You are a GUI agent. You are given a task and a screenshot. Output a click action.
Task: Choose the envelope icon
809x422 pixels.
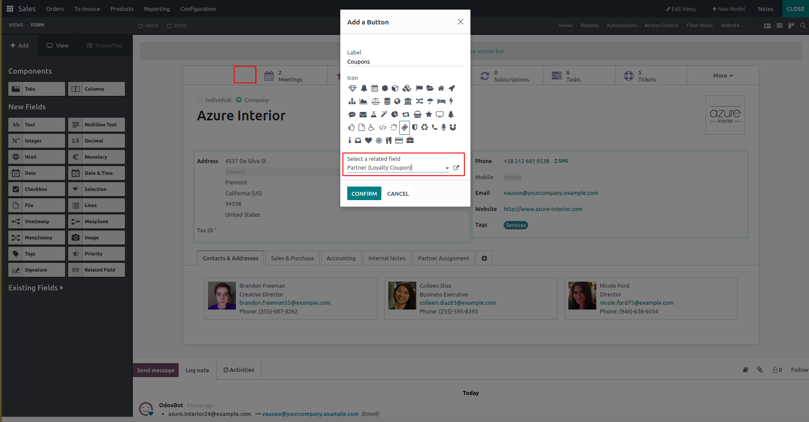[363, 115]
